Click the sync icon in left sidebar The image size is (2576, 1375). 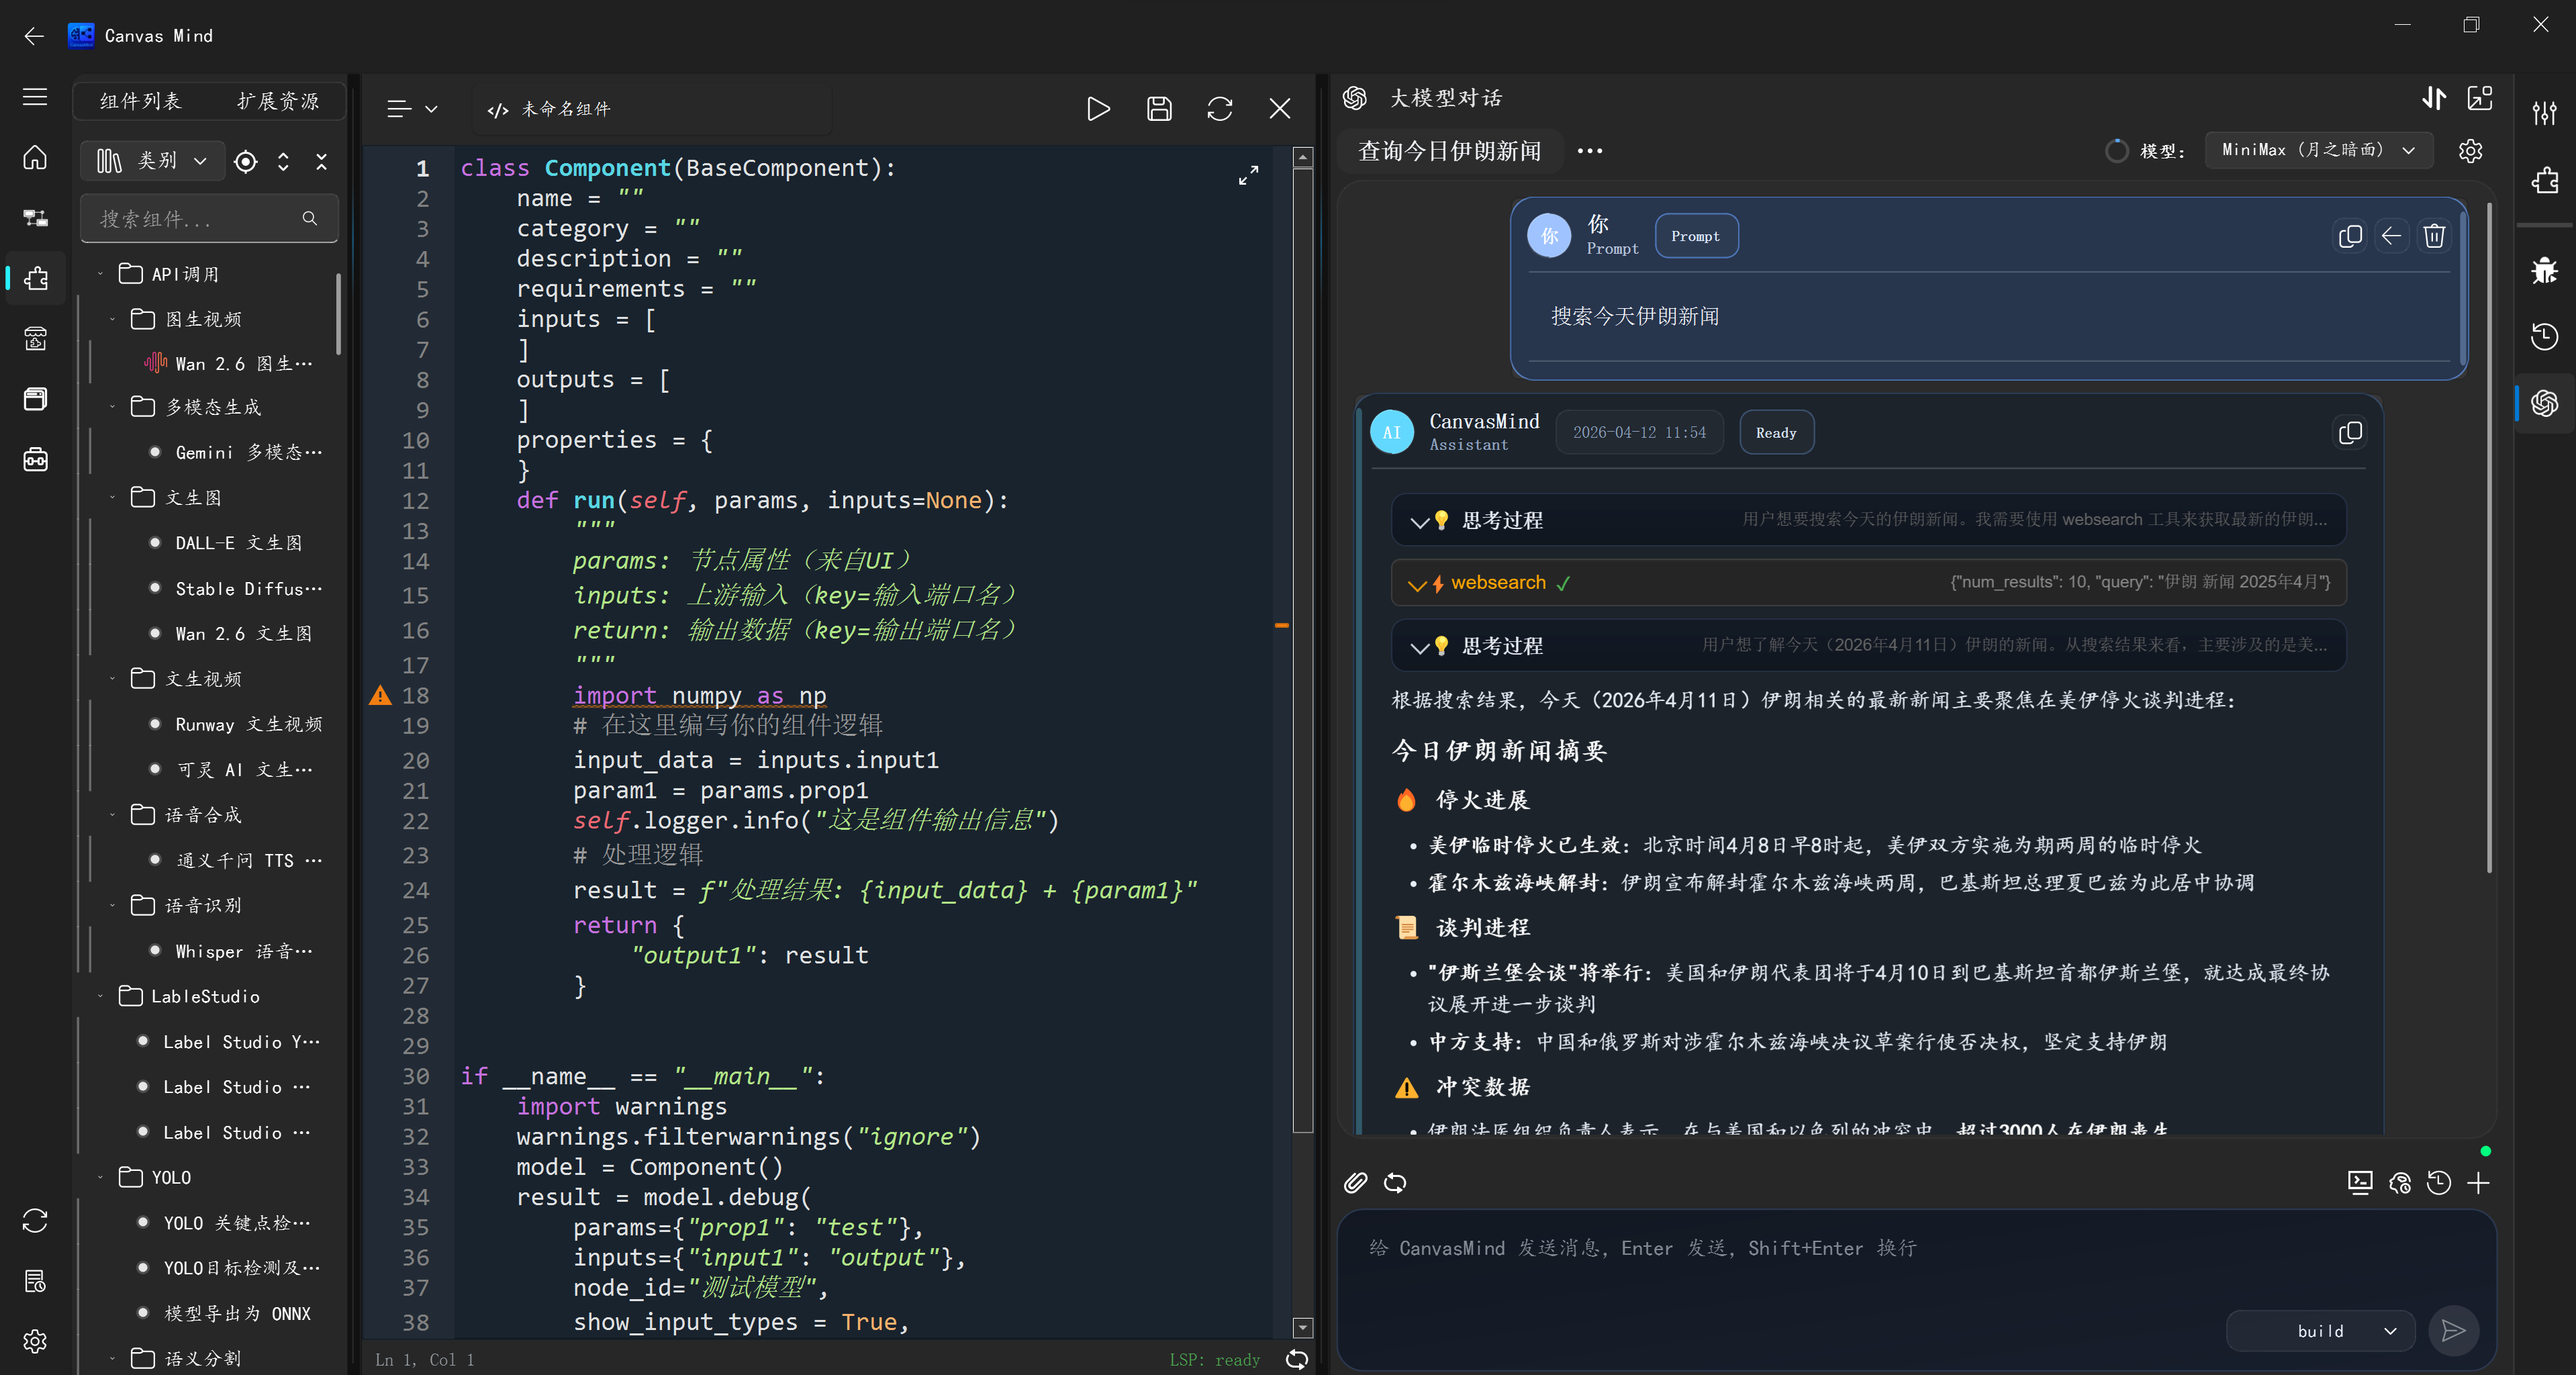click(x=35, y=1221)
